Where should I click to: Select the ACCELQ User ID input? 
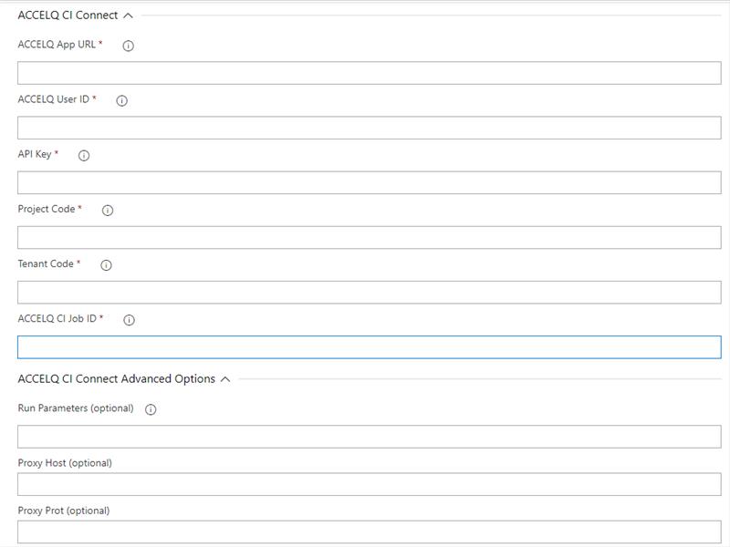370,128
